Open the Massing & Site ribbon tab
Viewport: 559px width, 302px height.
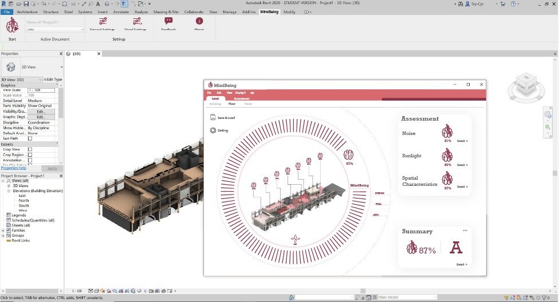coord(166,12)
